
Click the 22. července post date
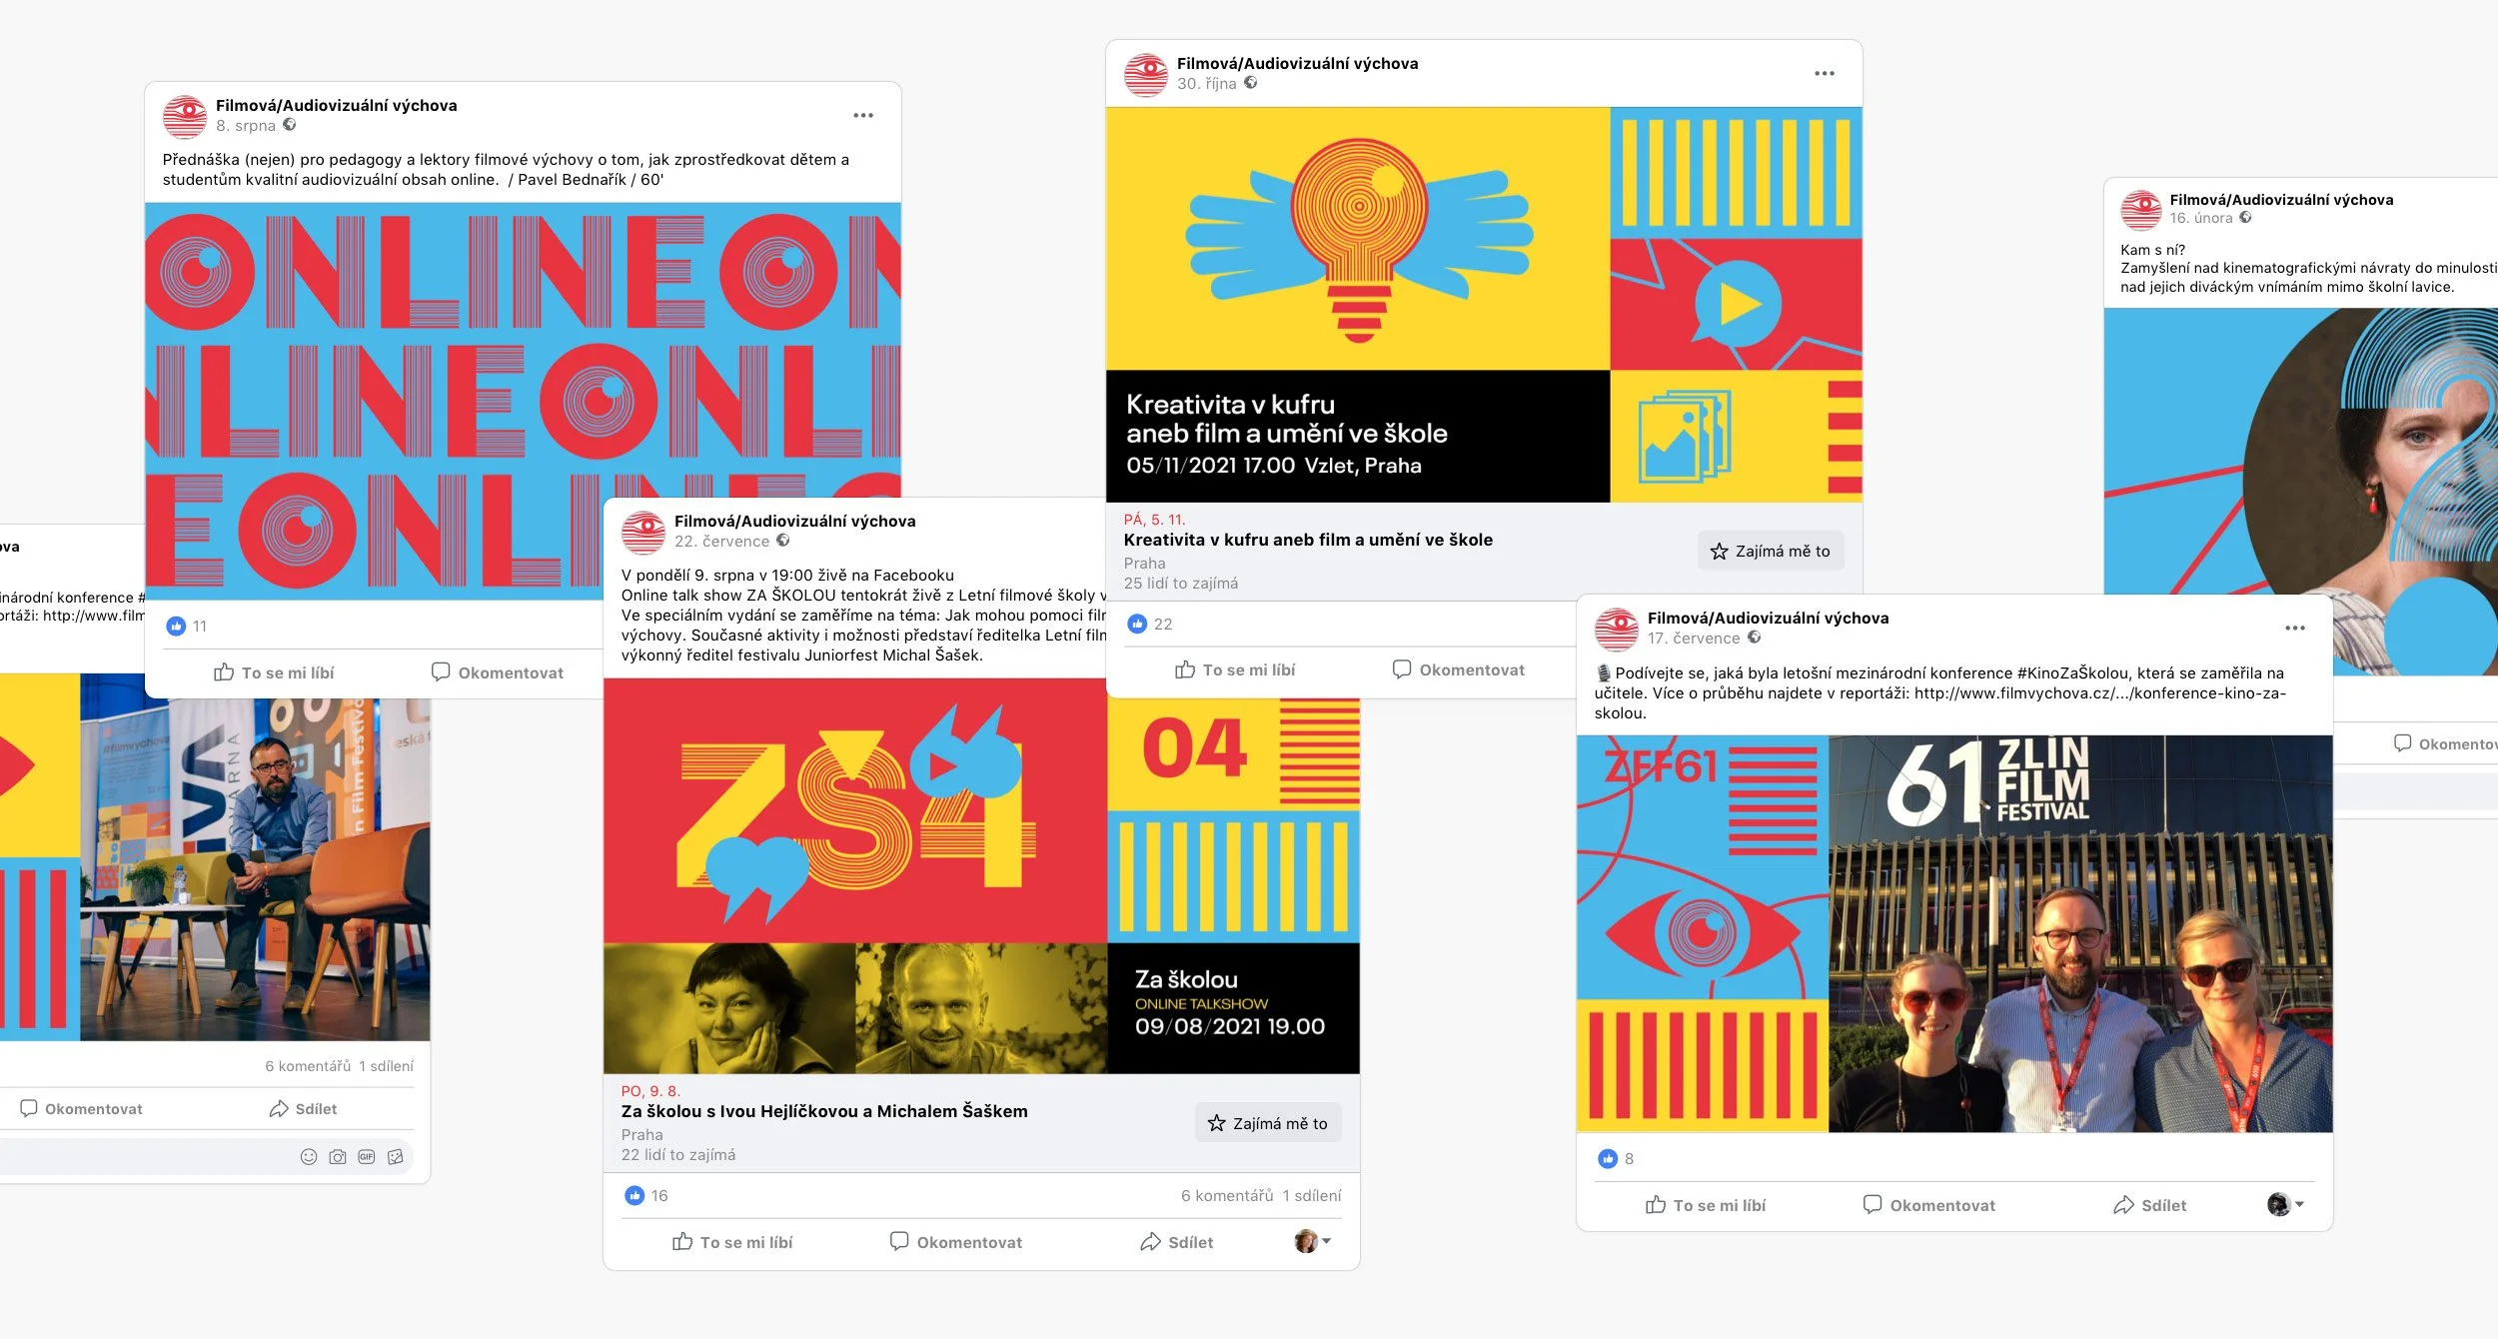click(721, 542)
